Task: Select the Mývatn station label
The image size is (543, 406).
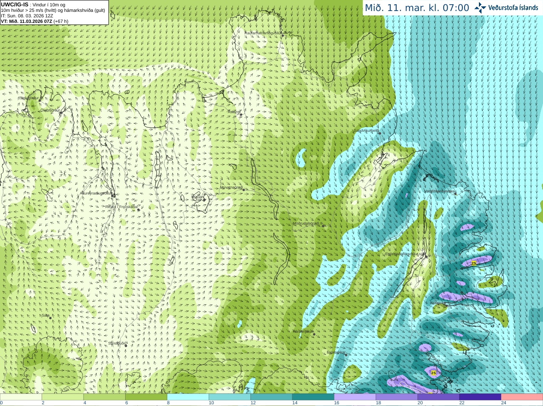Action: pyautogui.click(x=198, y=197)
